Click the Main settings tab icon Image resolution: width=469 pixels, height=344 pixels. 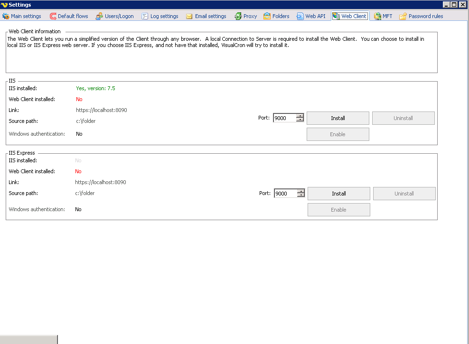(x=6, y=16)
